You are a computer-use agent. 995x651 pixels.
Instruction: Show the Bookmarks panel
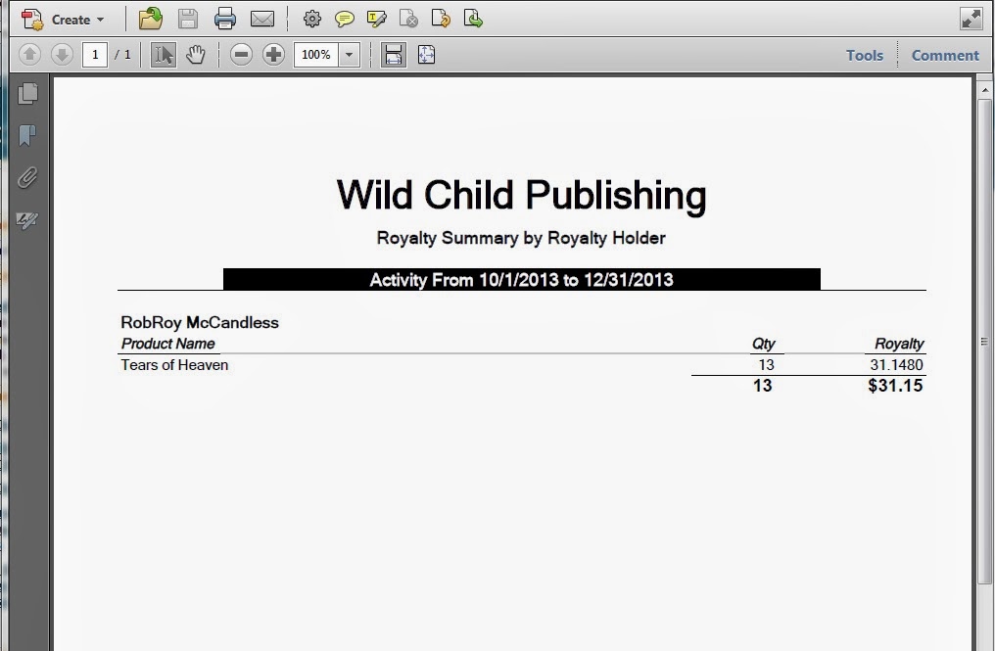27,135
